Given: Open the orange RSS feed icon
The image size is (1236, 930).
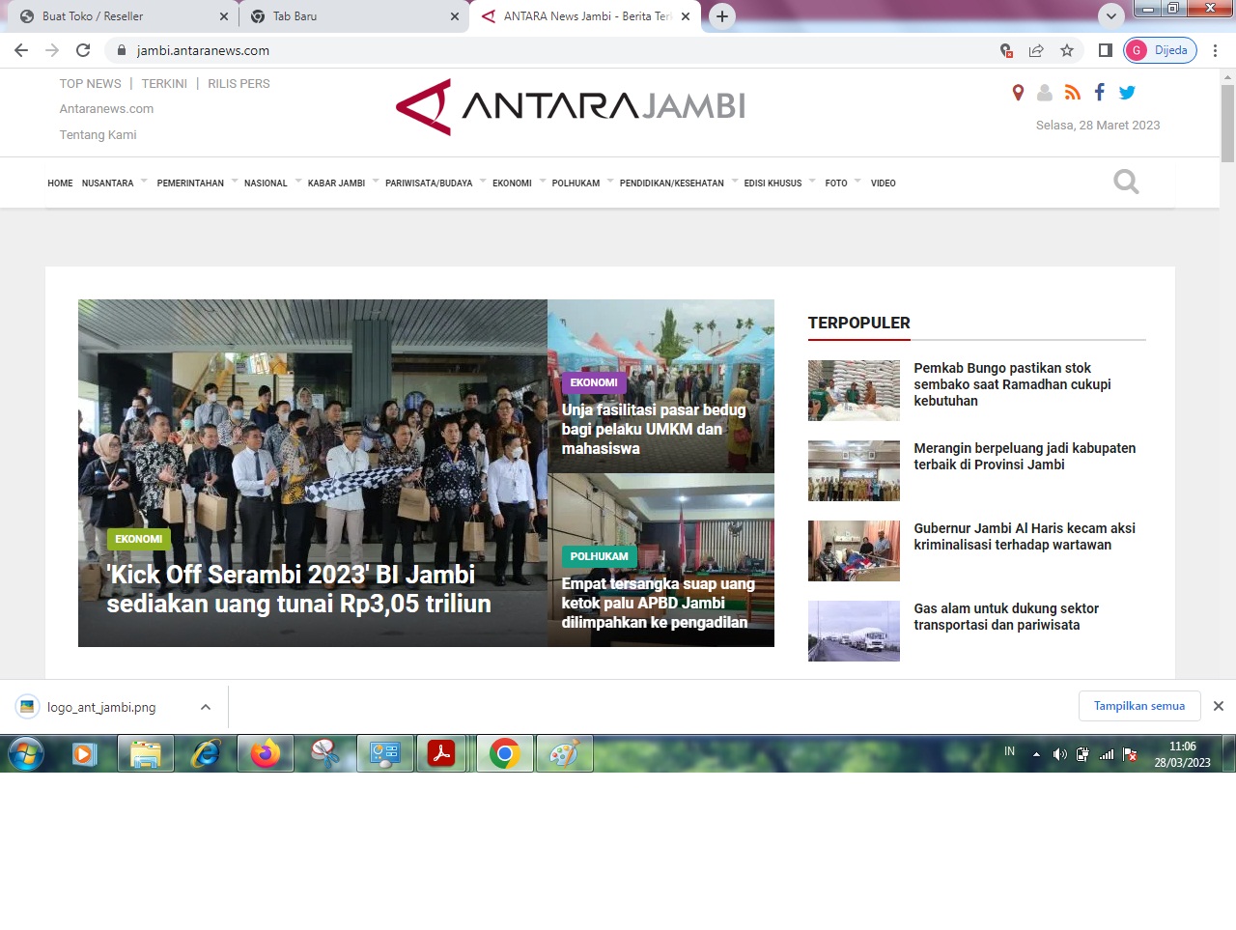Looking at the screenshot, I should (1072, 93).
